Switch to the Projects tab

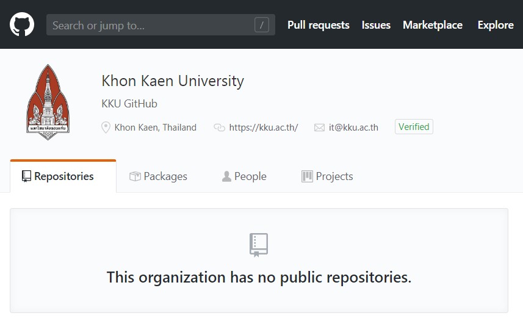327,176
